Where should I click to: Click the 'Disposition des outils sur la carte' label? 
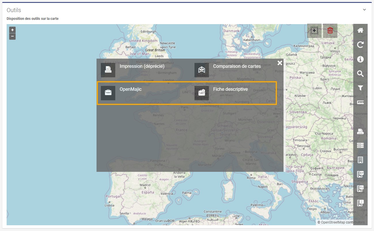tap(33, 19)
